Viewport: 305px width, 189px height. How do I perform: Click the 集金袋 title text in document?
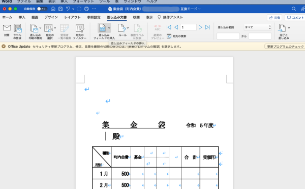(134, 125)
